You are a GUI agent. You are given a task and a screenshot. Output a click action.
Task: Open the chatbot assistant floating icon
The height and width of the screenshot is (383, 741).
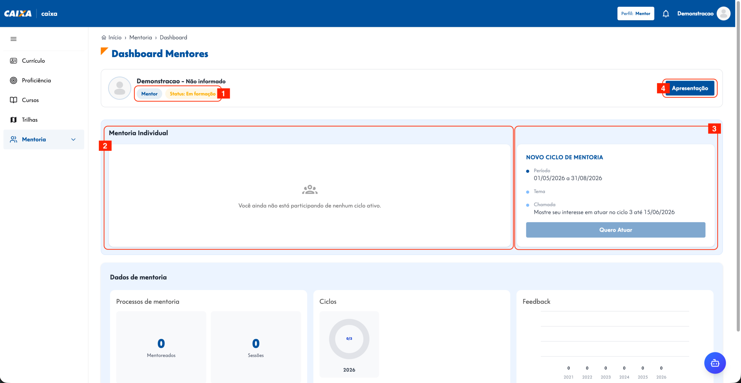pos(715,363)
